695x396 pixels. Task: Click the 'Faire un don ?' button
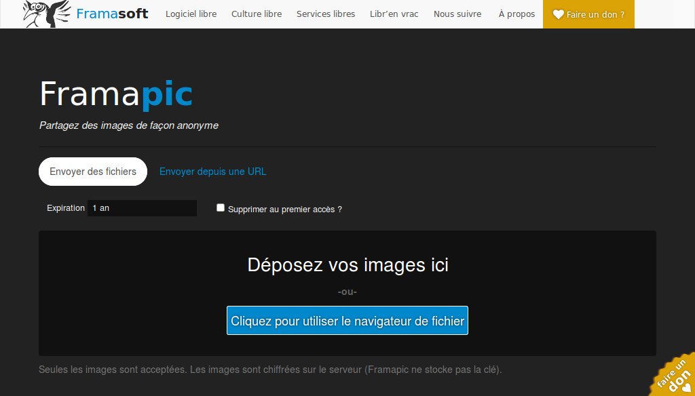click(588, 14)
